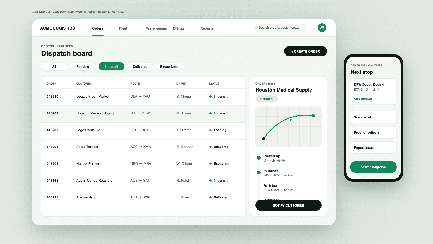
Task: Click the Create Order button
Action: click(306, 51)
